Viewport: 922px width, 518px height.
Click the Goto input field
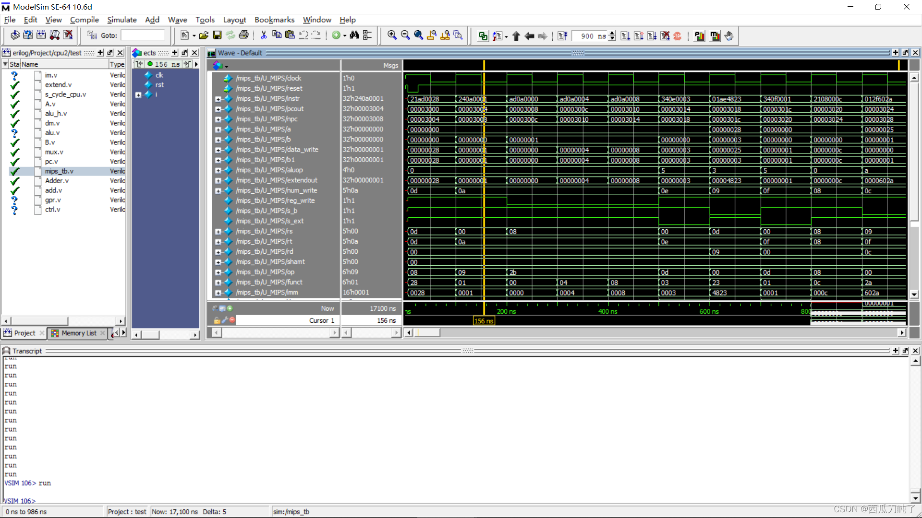(x=143, y=35)
